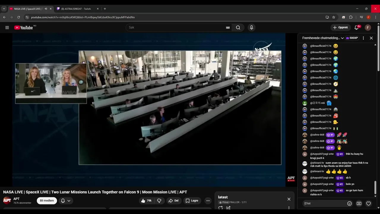Close the Twitch tab
Screen dimensions: 380x214
pyautogui.click(x=98, y=9)
